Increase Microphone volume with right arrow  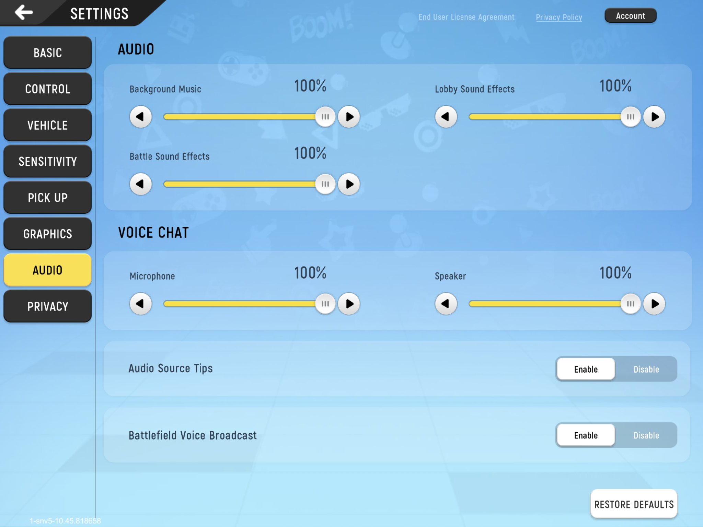pyautogui.click(x=349, y=304)
